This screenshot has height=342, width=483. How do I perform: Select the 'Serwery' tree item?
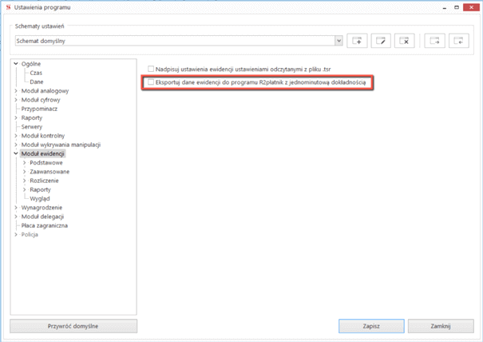(x=32, y=127)
